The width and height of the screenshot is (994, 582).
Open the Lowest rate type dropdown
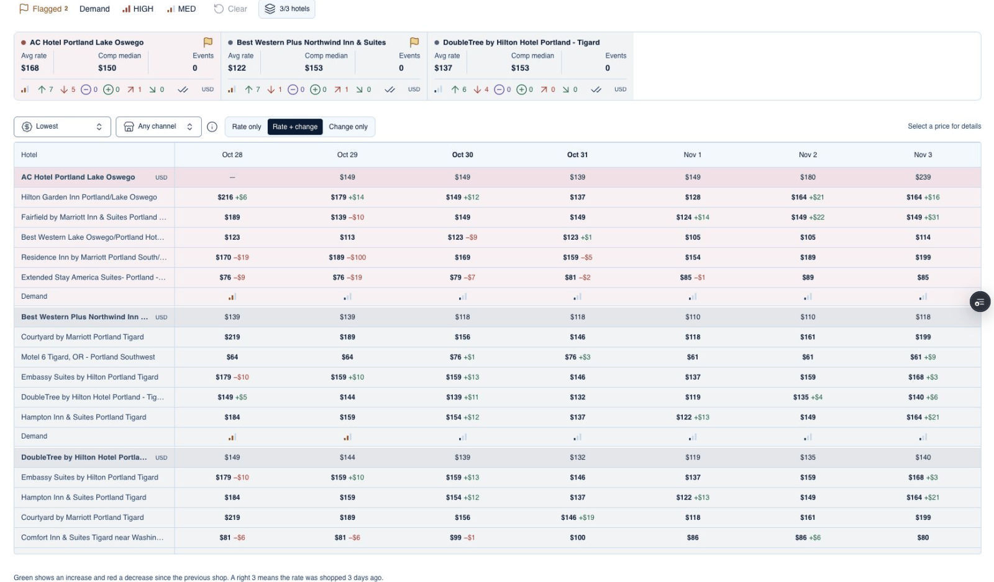[x=62, y=127]
